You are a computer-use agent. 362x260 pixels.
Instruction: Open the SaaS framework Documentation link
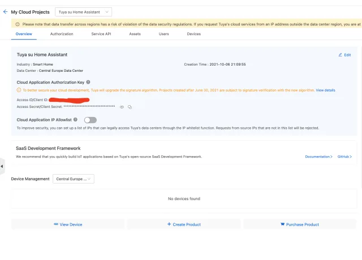pyautogui.click(x=318, y=157)
